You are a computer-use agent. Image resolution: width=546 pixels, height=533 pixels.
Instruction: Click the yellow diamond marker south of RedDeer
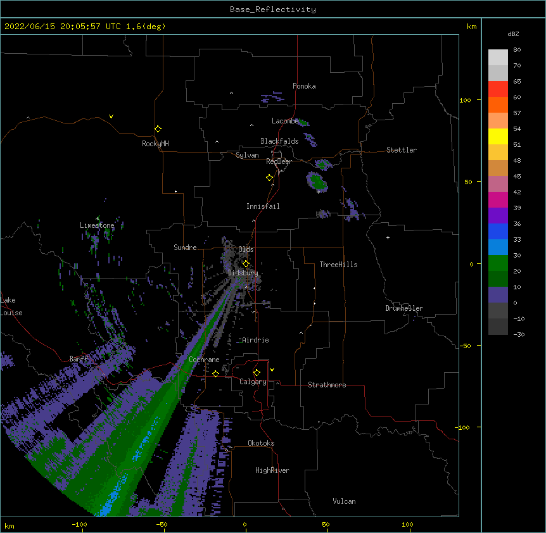click(x=270, y=178)
